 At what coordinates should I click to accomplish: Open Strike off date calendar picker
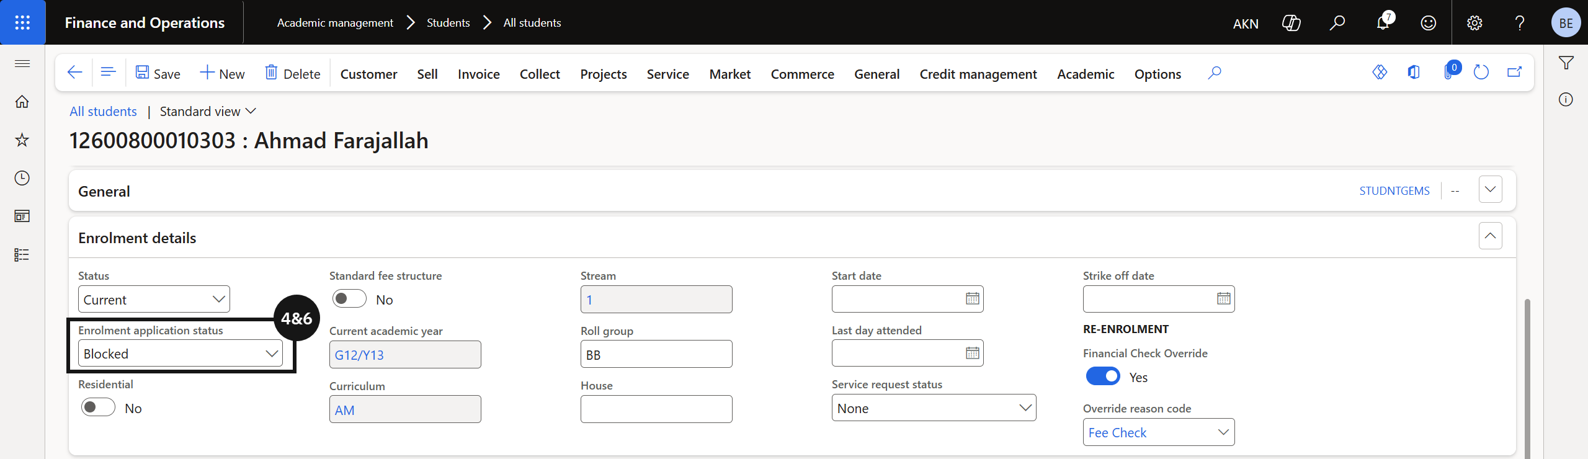click(1223, 299)
